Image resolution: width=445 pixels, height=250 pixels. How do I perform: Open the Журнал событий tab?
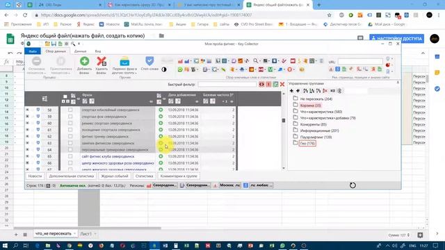click(x=115, y=176)
